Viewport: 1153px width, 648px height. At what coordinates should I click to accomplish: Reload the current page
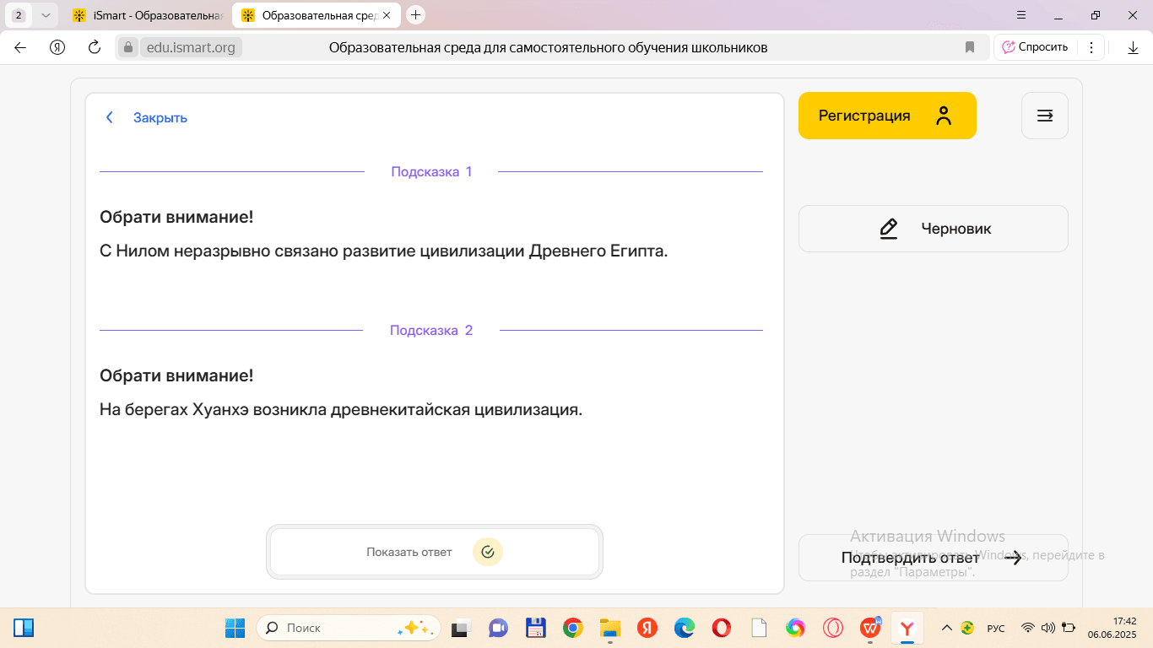[x=95, y=47]
